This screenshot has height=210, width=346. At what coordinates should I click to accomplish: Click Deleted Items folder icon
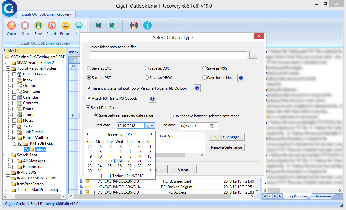tap(20, 74)
